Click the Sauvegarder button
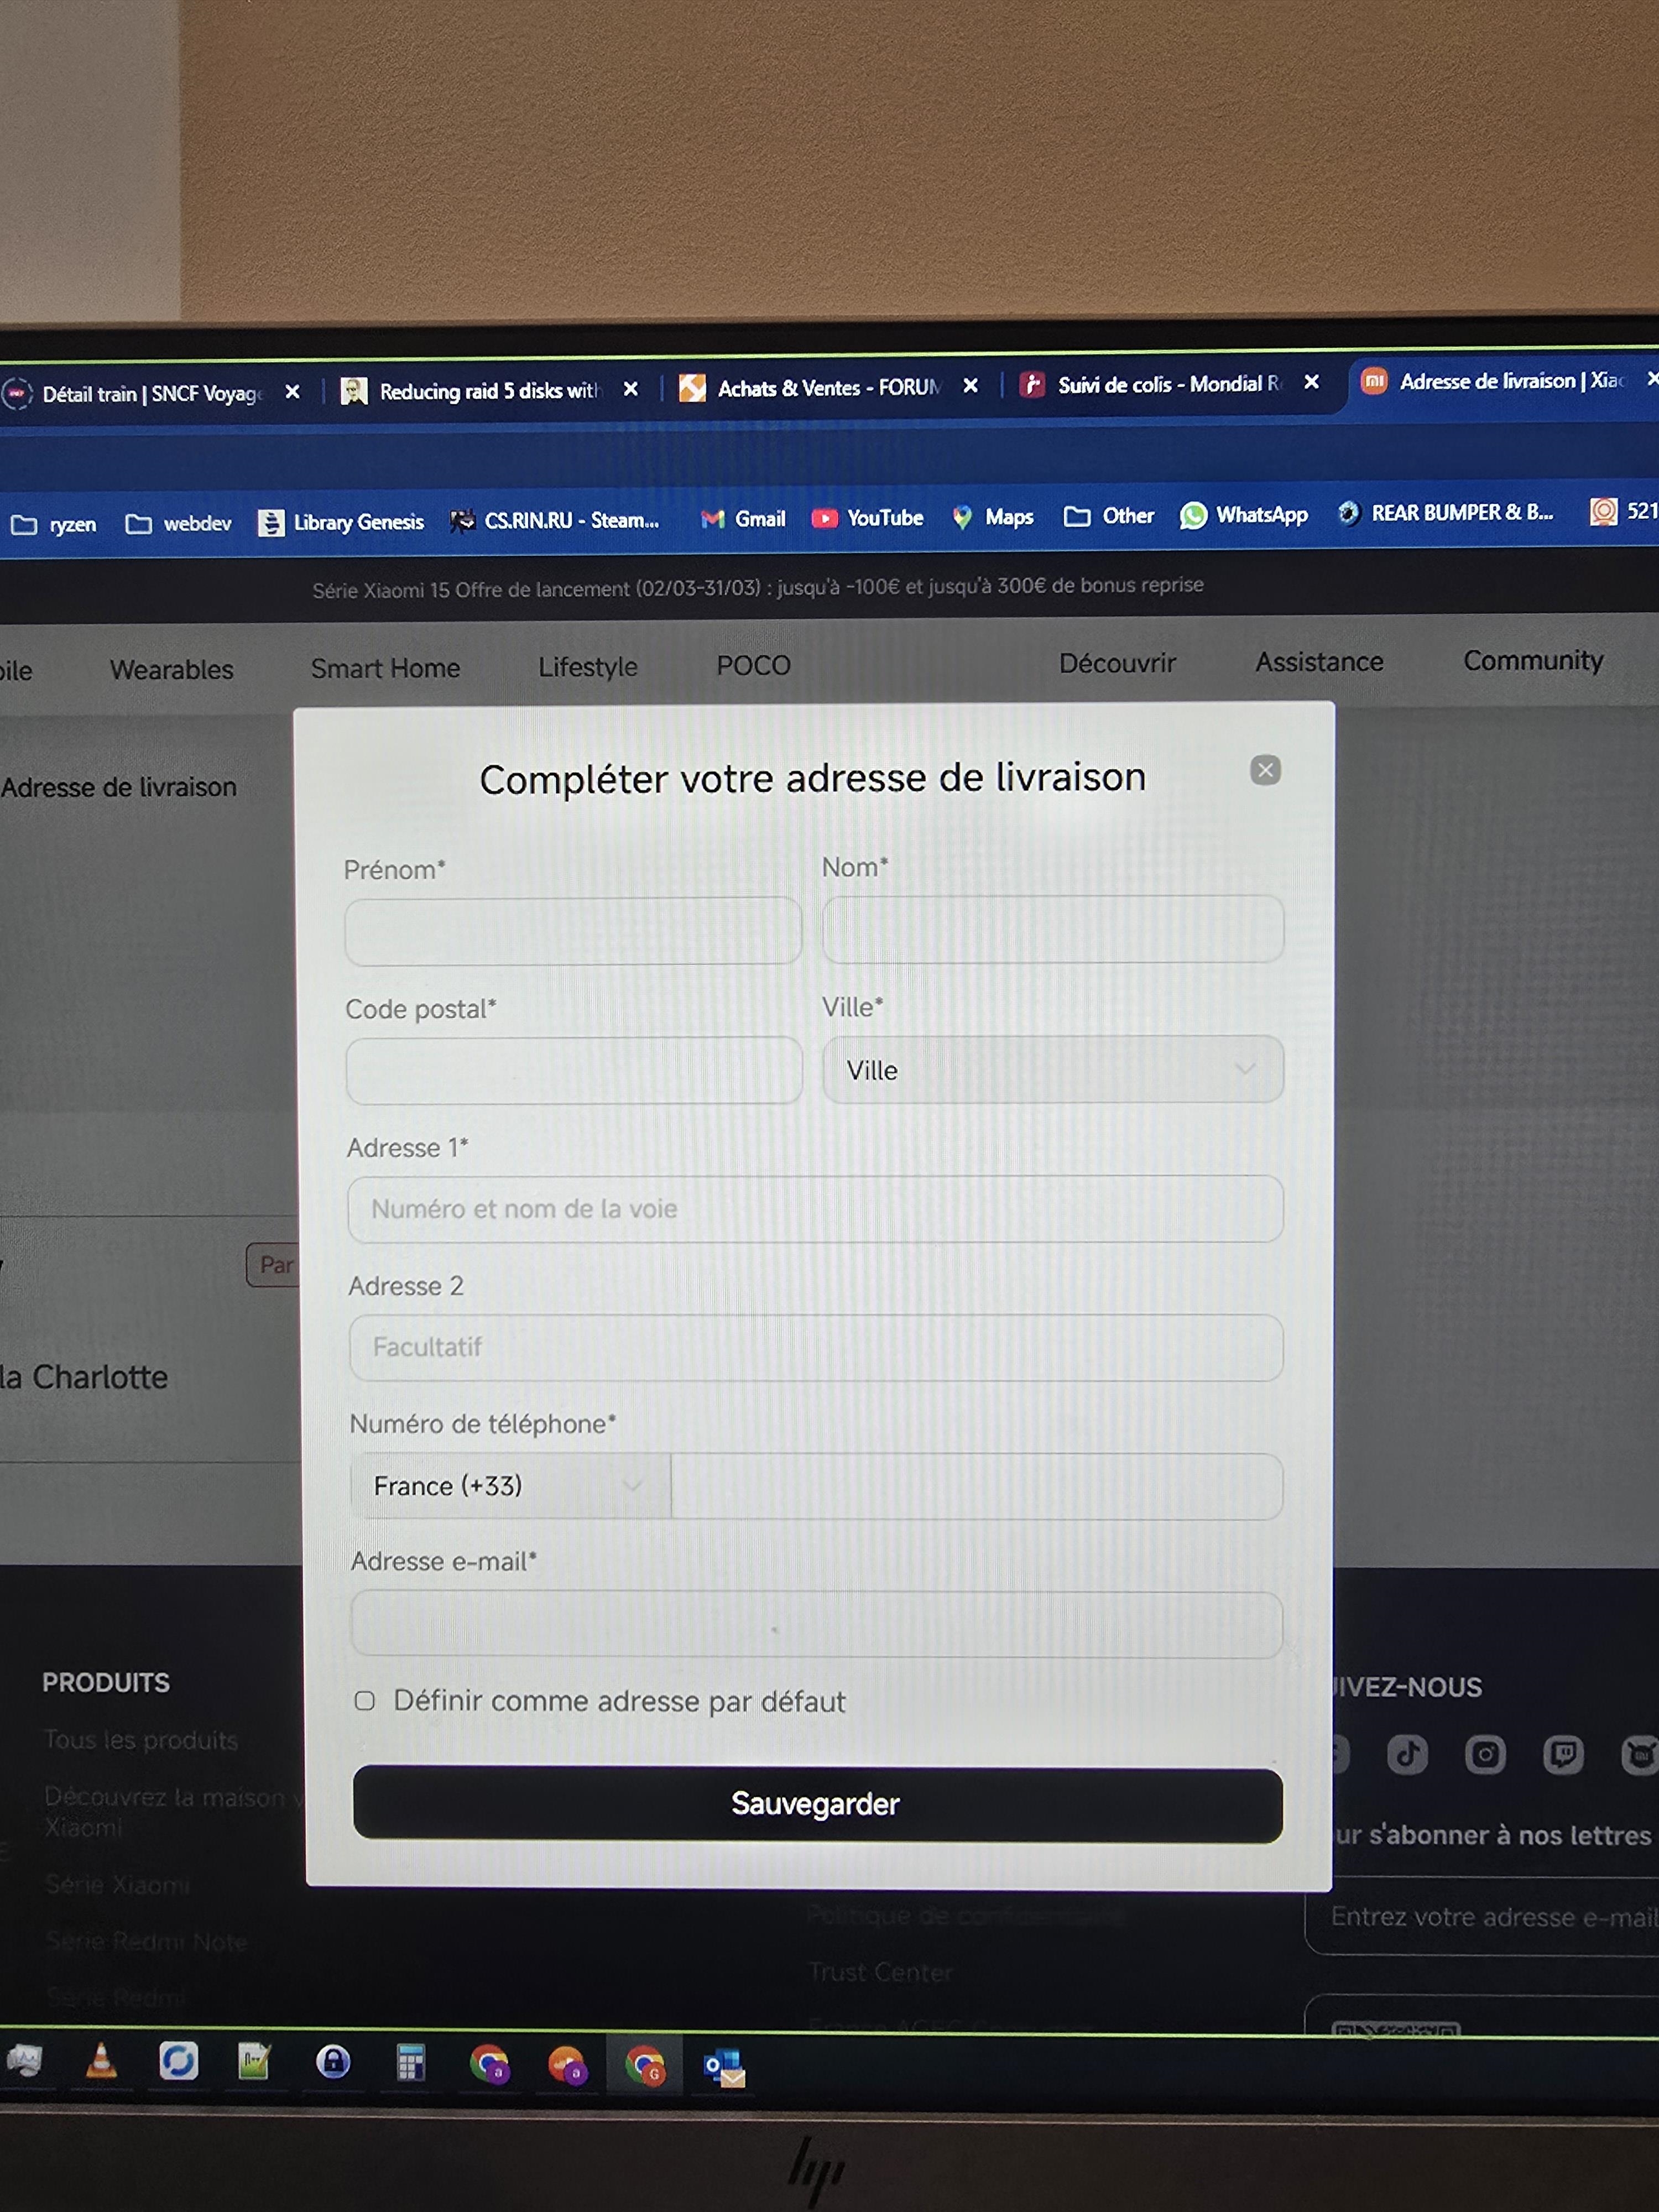This screenshot has height=2212, width=1659. [817, 1804]
